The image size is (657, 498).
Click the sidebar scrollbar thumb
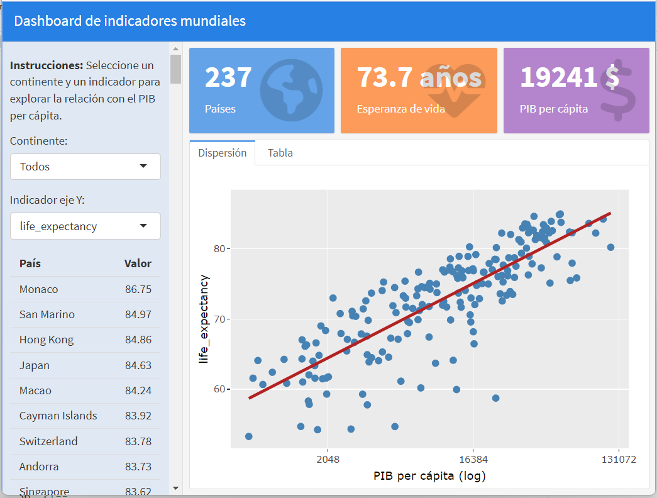tap(175, 69)
